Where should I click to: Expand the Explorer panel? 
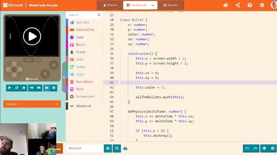32,104
